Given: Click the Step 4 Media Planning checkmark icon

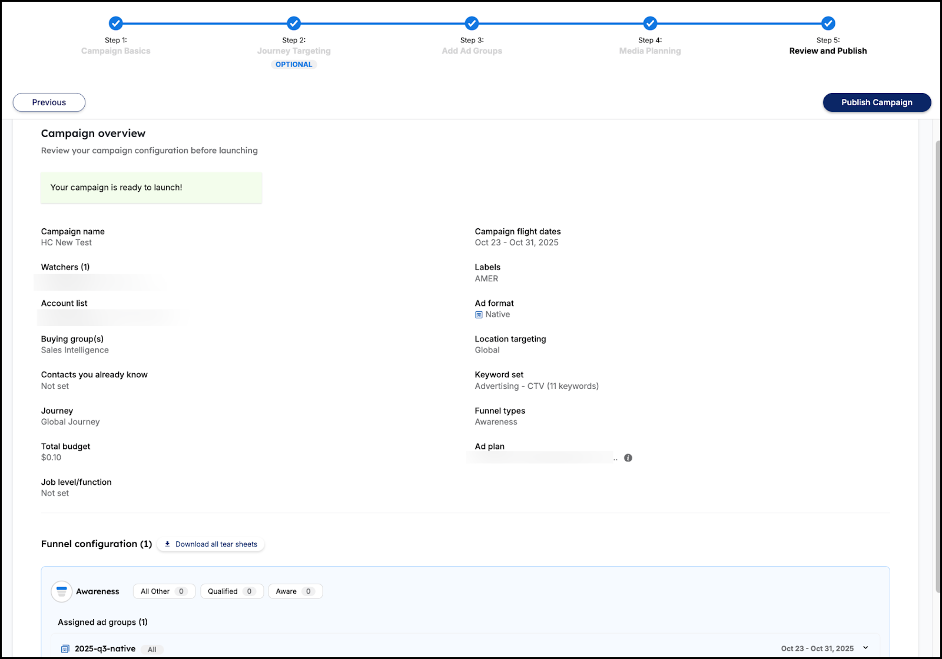Looking at the screenshot, I should [x=650, y=24].
